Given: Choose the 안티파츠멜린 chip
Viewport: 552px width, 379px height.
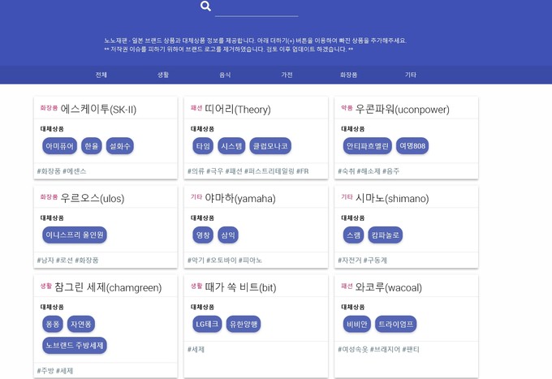Looking at the screenshot, I should click(x=367, y=146).
